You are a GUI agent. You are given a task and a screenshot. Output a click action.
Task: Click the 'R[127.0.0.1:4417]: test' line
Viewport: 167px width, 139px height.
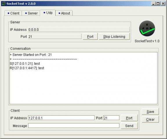tap(27, 68)
